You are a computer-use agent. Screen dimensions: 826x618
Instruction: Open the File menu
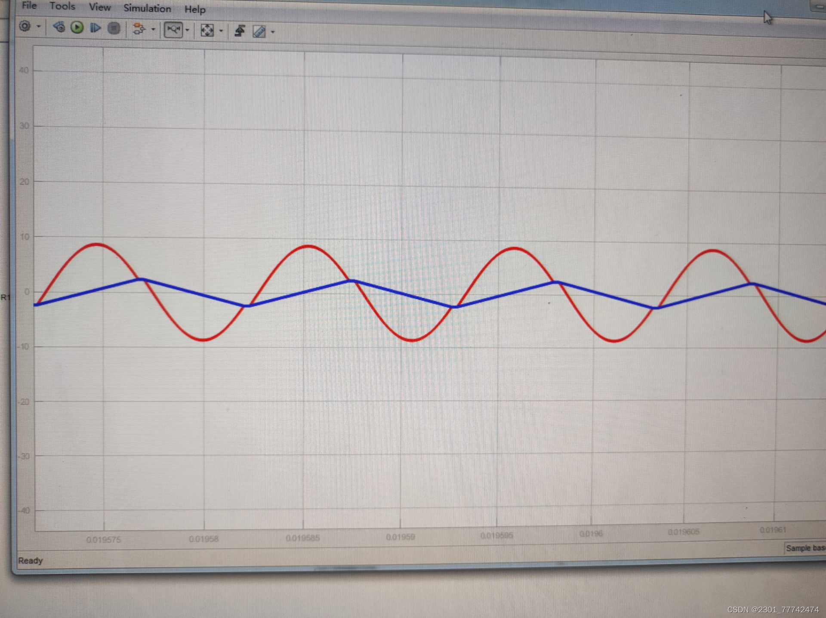pyautogui.click(x=29, y=5)
